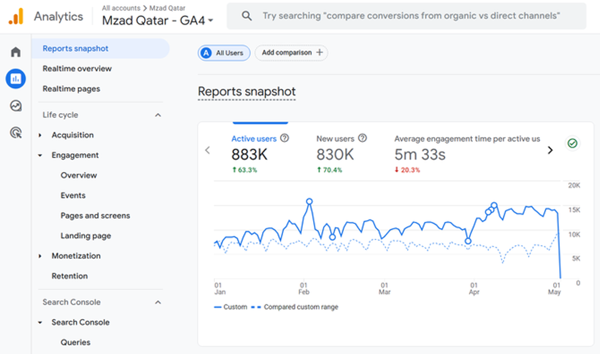The image size is (600, 354).
Task: Click the plus icon on Add comparison
Action: (319, 53)
